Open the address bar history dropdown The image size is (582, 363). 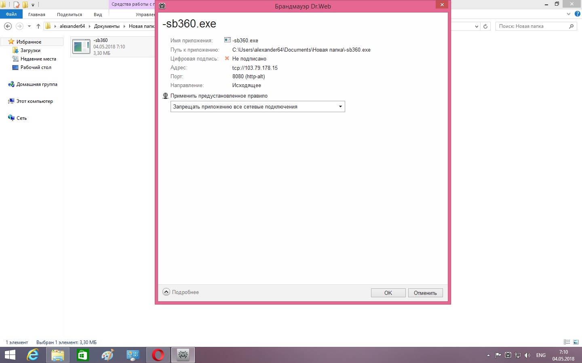tap(477, 26)
